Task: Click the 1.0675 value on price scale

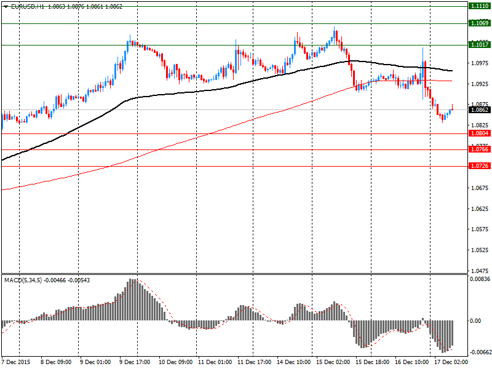Action: click(x=480, y=188)
